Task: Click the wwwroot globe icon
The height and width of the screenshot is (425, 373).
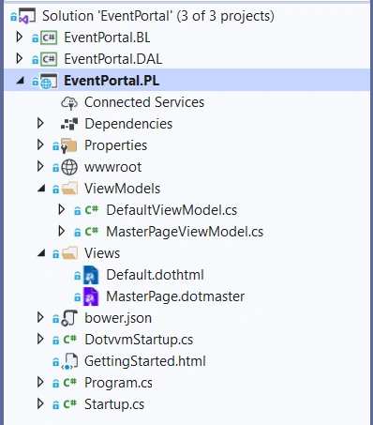Action: pos(69,167)
